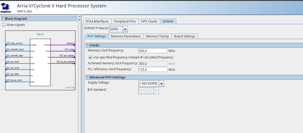Enable the Show signals checkbox
303x133 pixels.
[4, 25]
